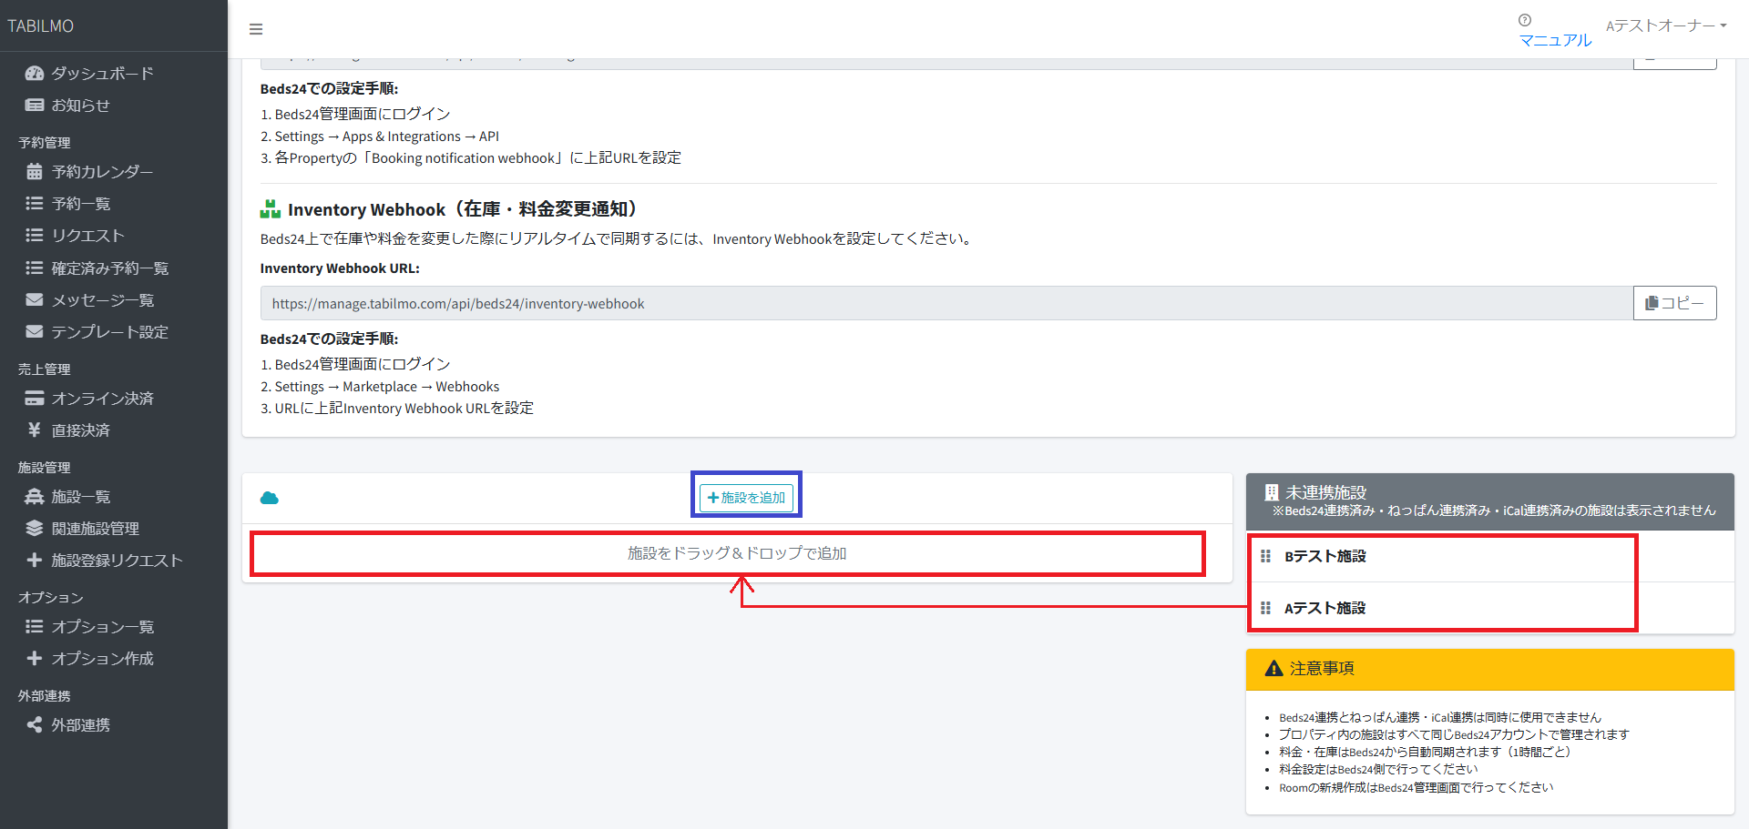Click the share icon for 外部連携
The height and width of the screenshot is (829, 1749).
pos(35,725)
